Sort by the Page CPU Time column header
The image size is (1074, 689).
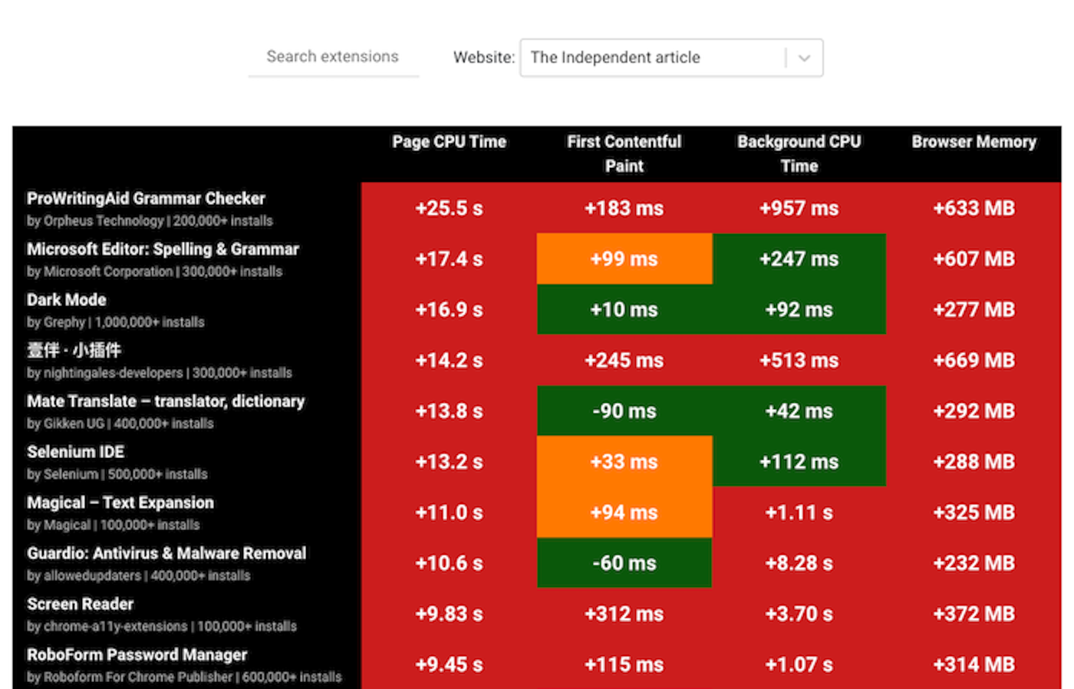point(449,141)
